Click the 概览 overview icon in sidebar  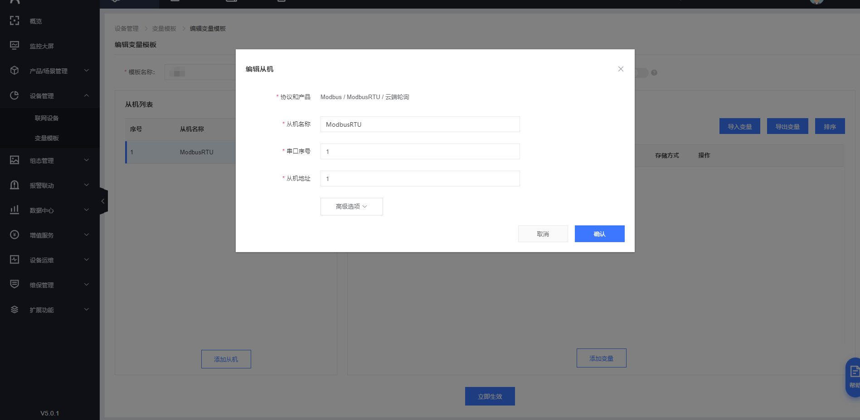(15, 21)
